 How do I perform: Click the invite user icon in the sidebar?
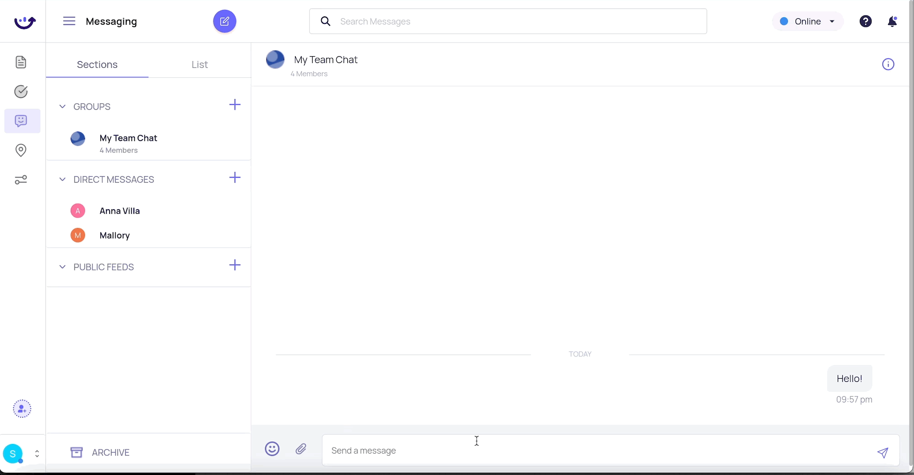pyautogui.click(x=22, y=409)
